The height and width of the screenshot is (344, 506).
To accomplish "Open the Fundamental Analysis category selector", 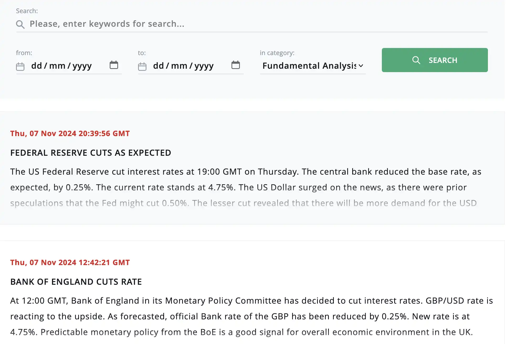I will pos(309,66).
